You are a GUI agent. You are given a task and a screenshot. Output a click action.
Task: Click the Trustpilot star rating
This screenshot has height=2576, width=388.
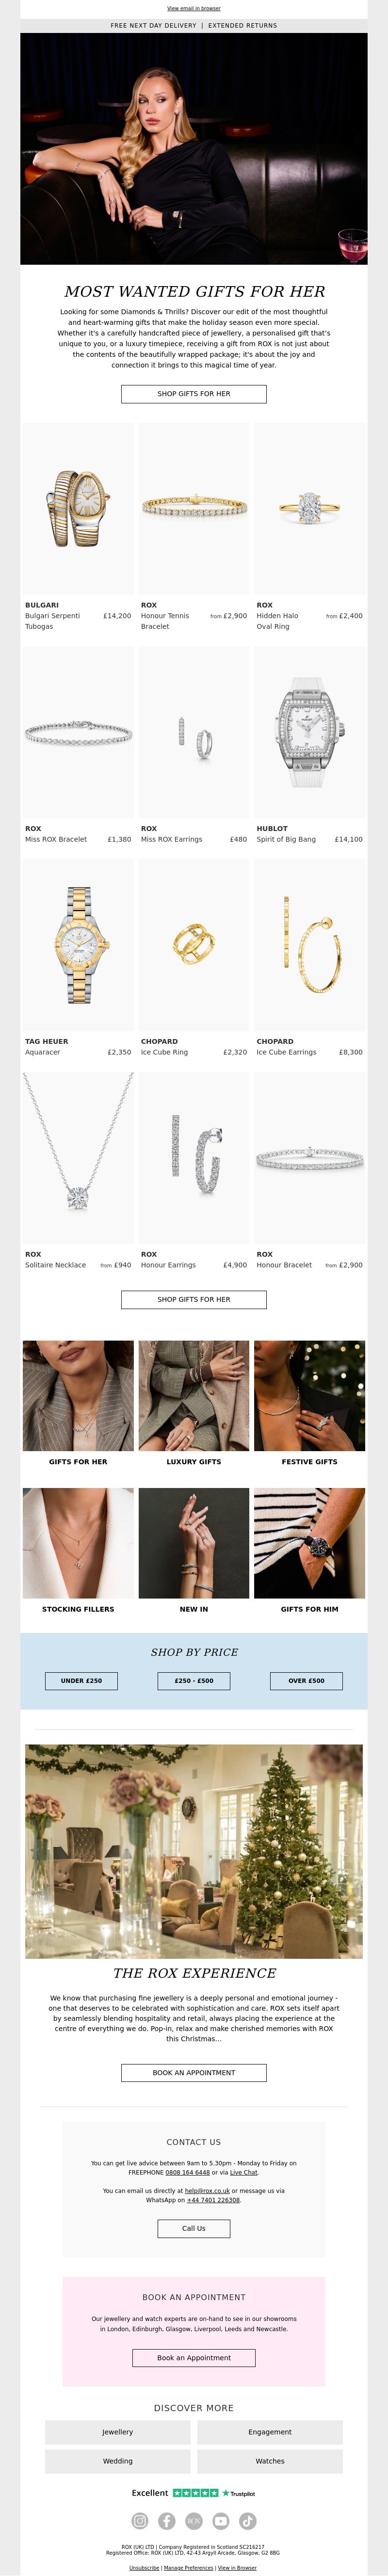pyautogui.click(x=195, y=2493)
